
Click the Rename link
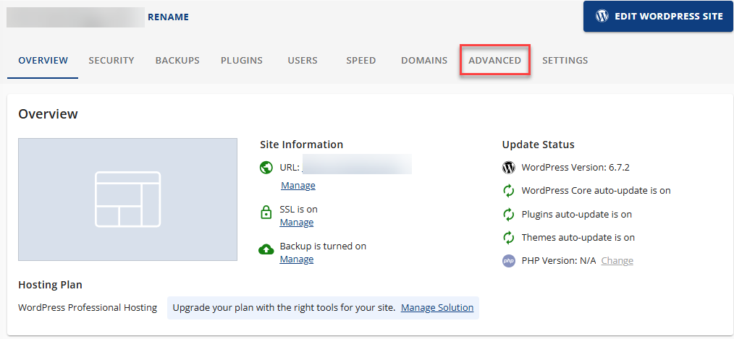(168, 17)
